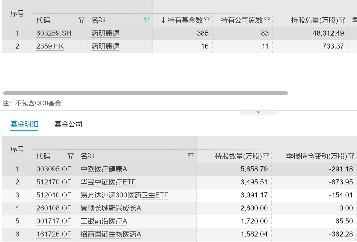Click top table 序号 header
Image resolution: width=357 pixels, height=242 pixels.
click(17, 14)
